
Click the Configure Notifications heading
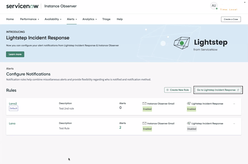(28, 74)
